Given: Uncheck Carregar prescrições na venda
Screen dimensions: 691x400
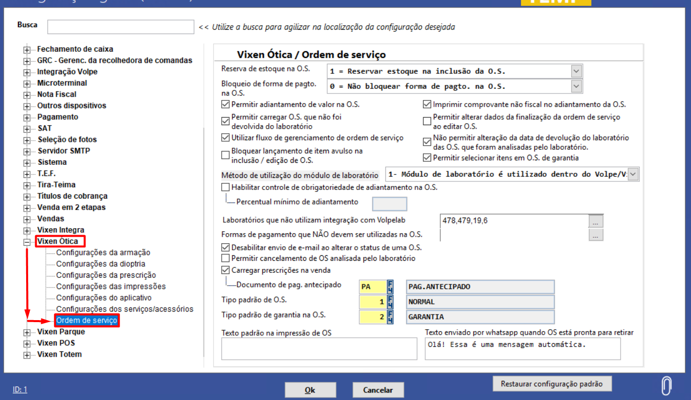Looking at the screenshot, I should coord(225,270).
